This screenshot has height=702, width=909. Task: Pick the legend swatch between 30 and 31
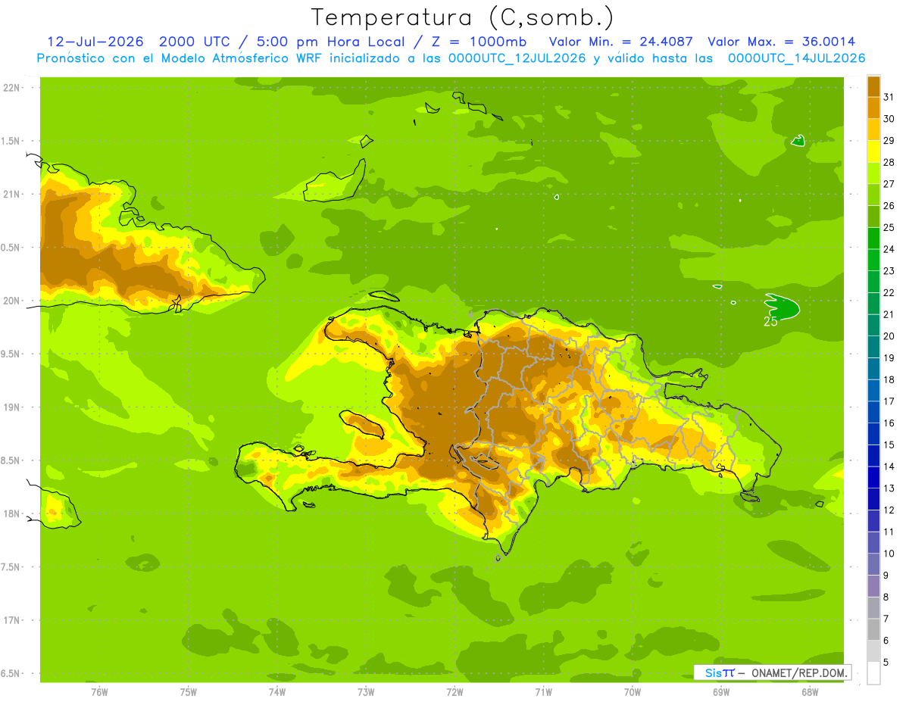point(873,108)
